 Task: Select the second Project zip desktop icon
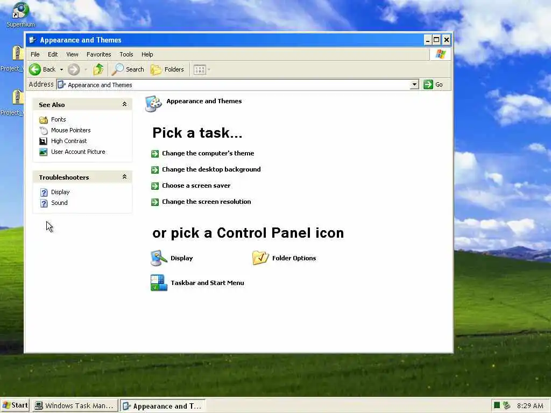click(x=13, y=103)
